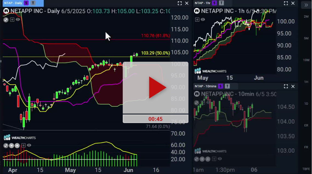Maximize the NTAP 10mins chart panel
This screenshot has height=174, width=312.
point(286,86)
